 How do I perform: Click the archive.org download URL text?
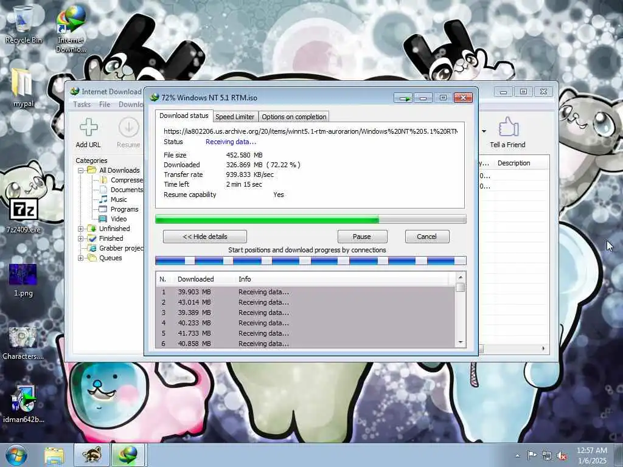pyautogui.click(x=310, y=131)
